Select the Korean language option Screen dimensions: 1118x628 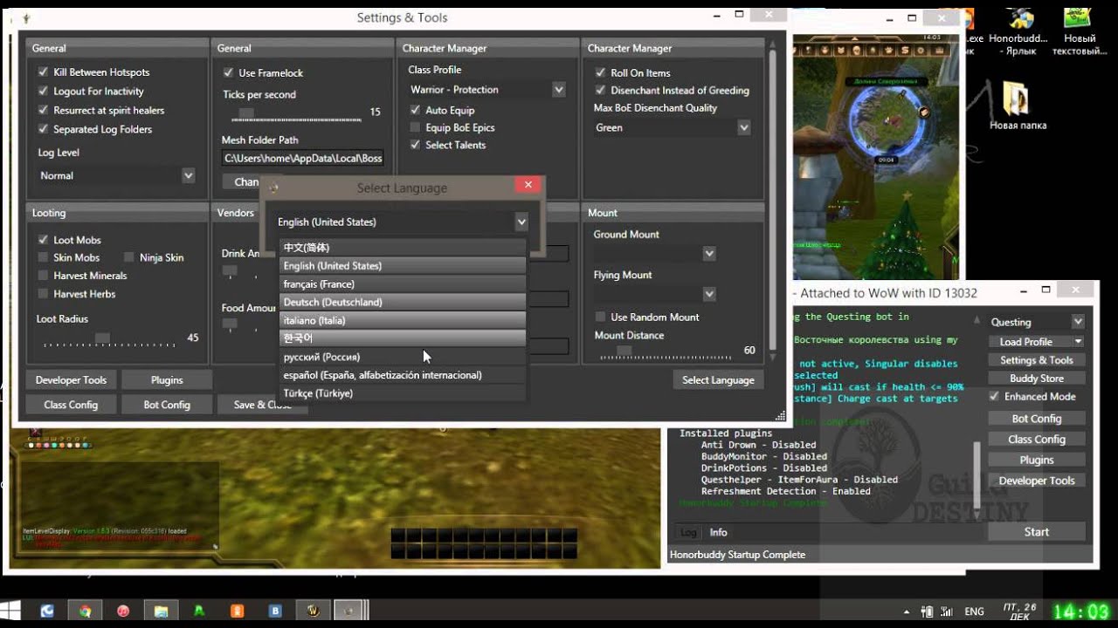pos(403,338)
